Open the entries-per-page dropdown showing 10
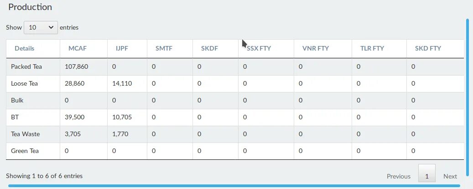 tap(41, 27)
